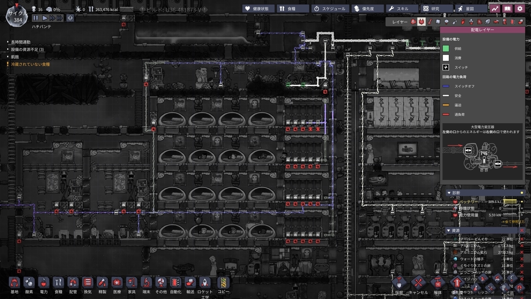Click the 長時間通勤 notification
Image resolution: width=531 pixels, height=299 pixels.
pos(21,42)
